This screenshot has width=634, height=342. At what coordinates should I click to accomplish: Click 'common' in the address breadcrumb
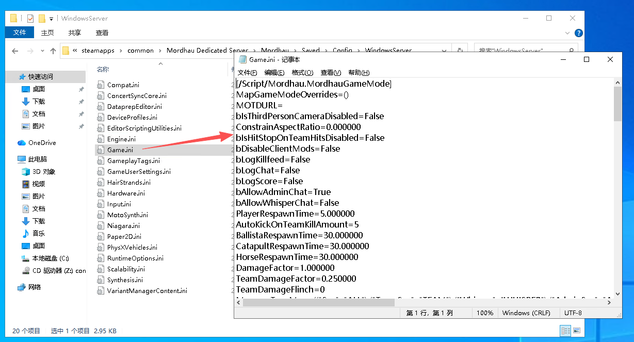click(x=140, y=51)
